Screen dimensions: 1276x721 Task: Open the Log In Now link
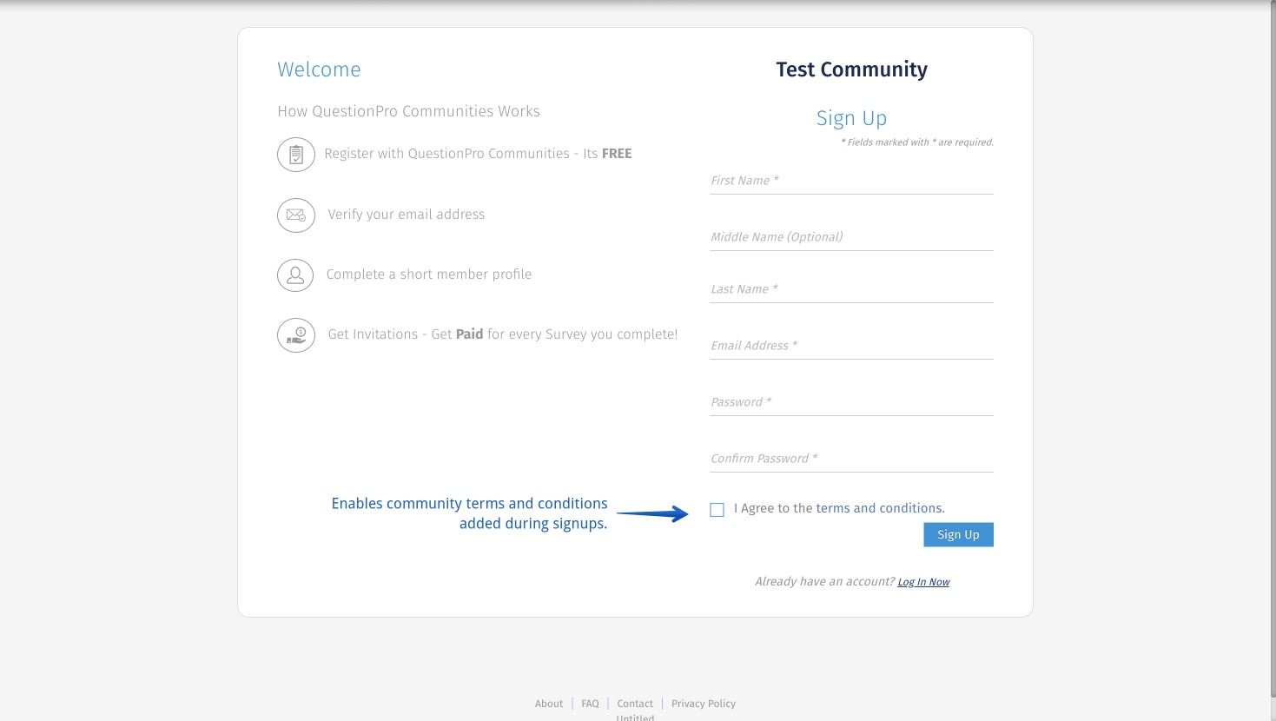[923, 582]
